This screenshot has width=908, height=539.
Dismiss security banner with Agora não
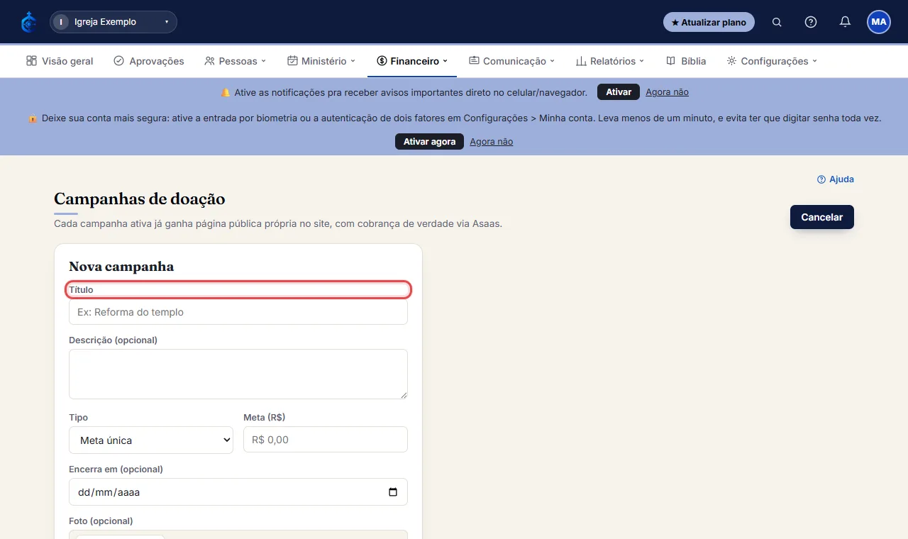[491, 142]
